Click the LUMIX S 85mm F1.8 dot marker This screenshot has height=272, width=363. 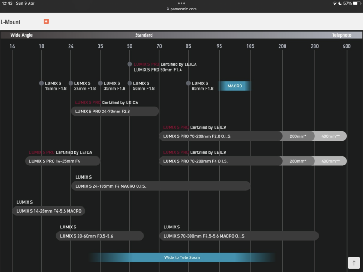(x=188, y=83)
